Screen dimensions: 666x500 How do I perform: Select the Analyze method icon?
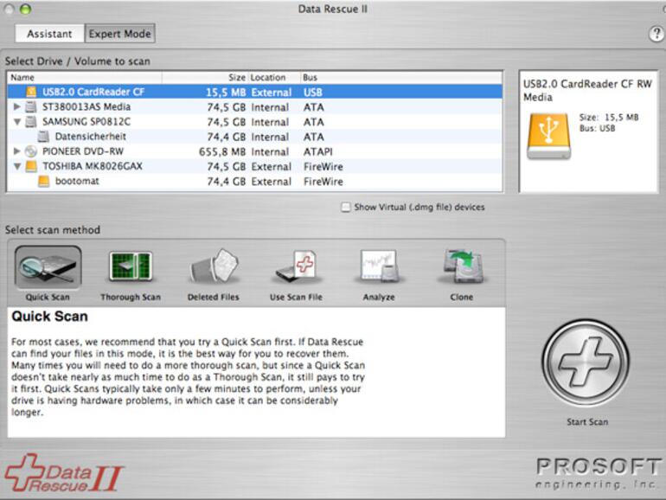click(379, 268)
